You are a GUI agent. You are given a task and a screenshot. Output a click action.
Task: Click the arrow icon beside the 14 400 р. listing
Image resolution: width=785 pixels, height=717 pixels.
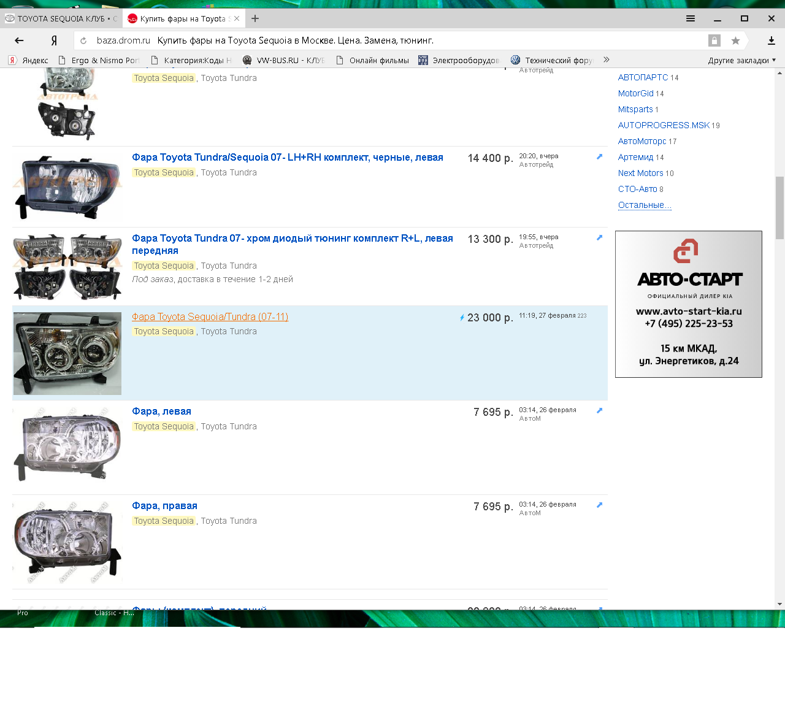[x=599, y=157]
